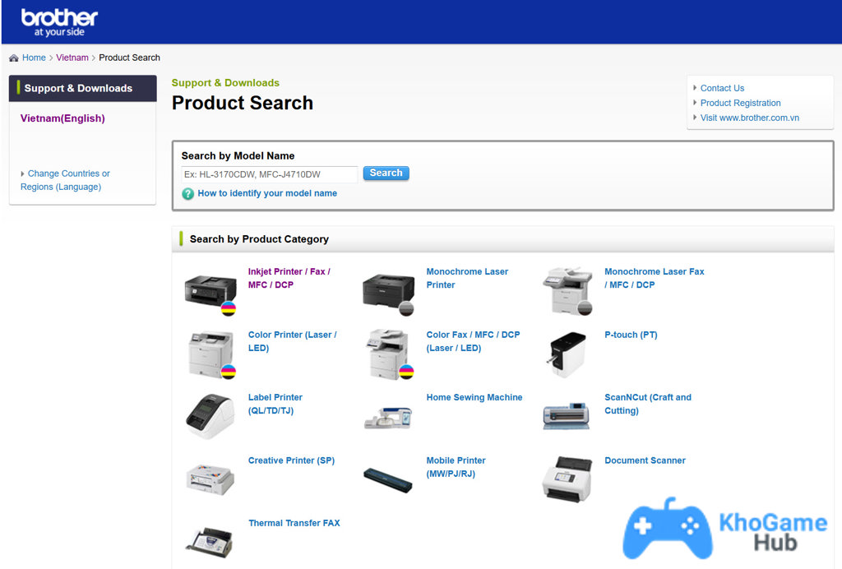Select the Inkjet Printer product image

point(210,291)
